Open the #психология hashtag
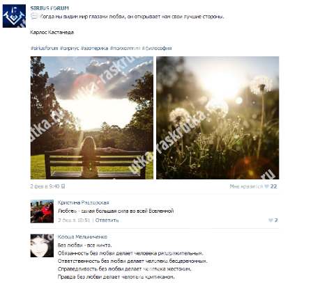The width and height of the screenshot is (327, 283). [125, 48]
